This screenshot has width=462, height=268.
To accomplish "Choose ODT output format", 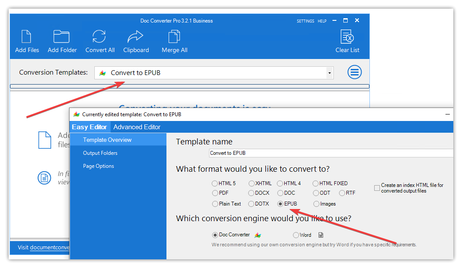I will [316, 193].
